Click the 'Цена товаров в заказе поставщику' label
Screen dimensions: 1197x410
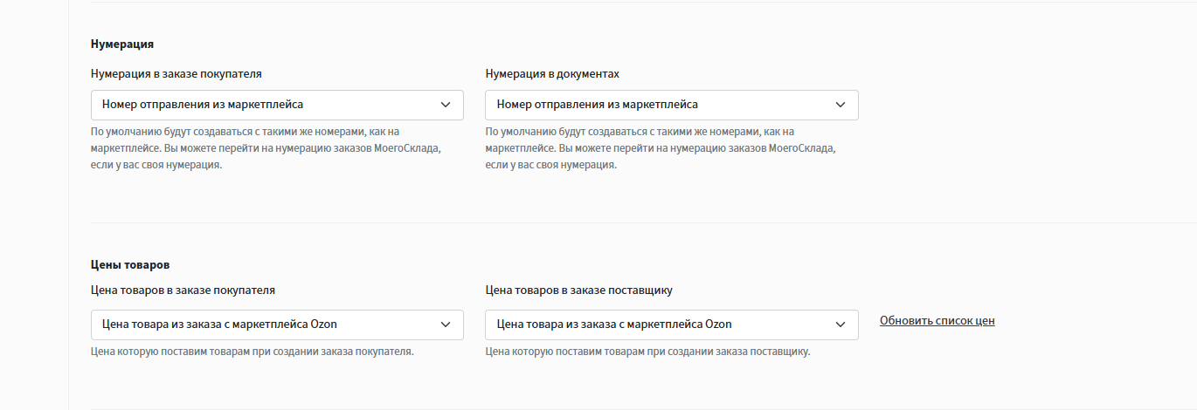point(579,290)
